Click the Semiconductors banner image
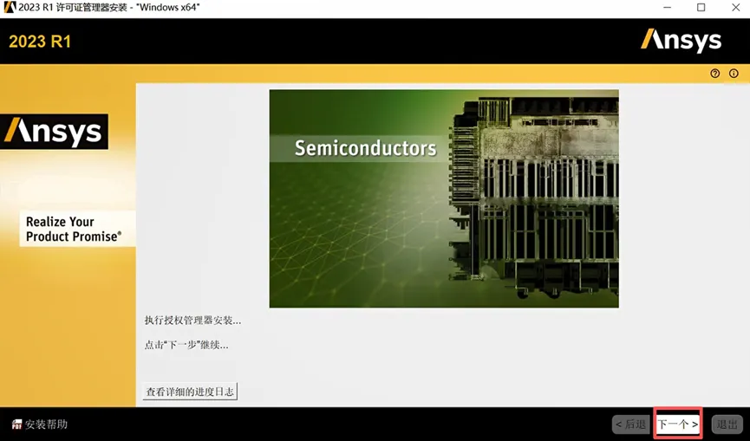 pos(444,198)
